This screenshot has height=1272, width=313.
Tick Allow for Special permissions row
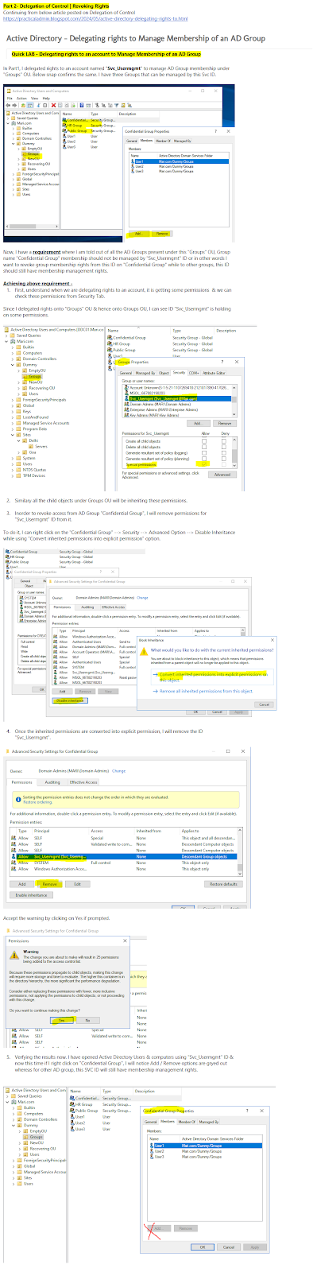click(x=204, y=464)
